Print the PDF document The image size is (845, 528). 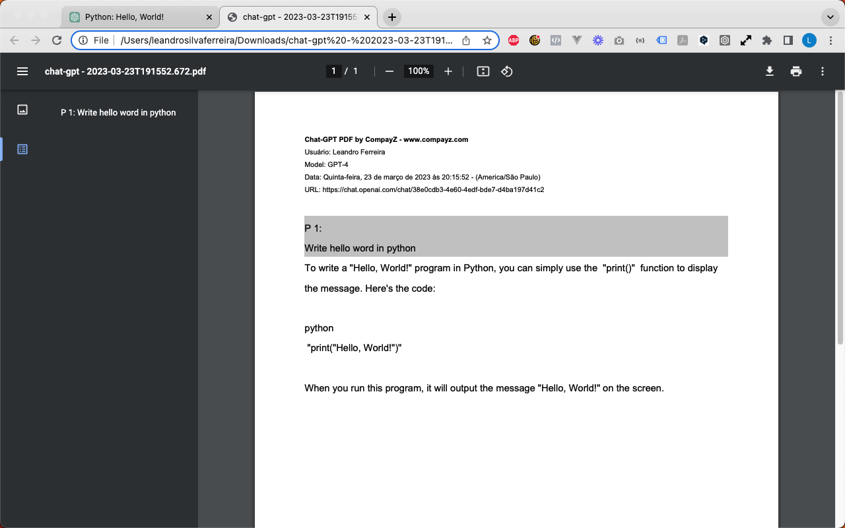(796, 71)
